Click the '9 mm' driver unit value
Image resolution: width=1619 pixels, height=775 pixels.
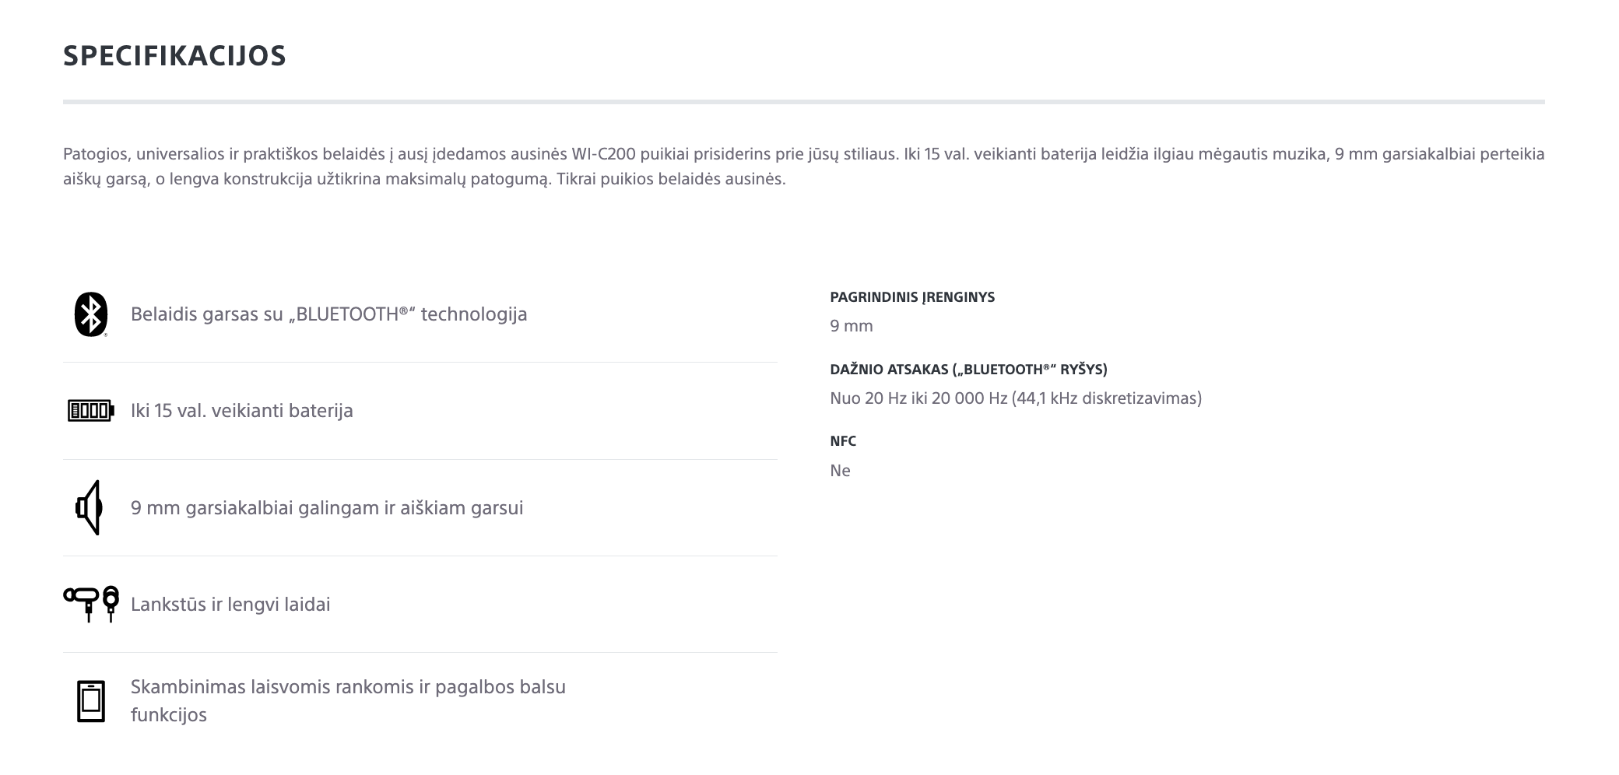pos(852,326)
